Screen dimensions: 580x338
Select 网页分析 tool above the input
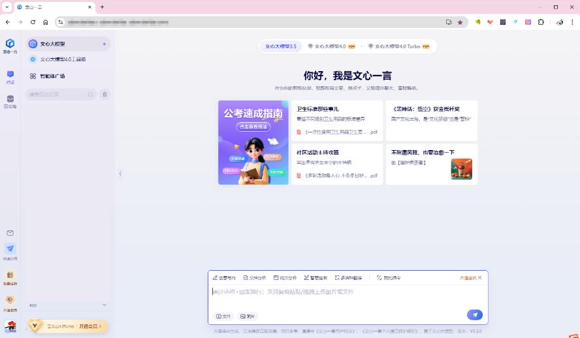tap(285, 278)
